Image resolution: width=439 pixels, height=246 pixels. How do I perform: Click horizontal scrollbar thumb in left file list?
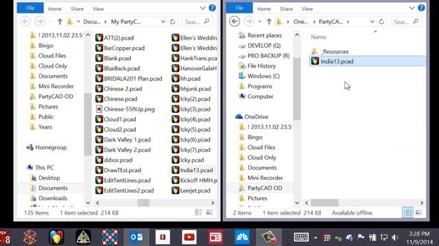click(143, 203)
